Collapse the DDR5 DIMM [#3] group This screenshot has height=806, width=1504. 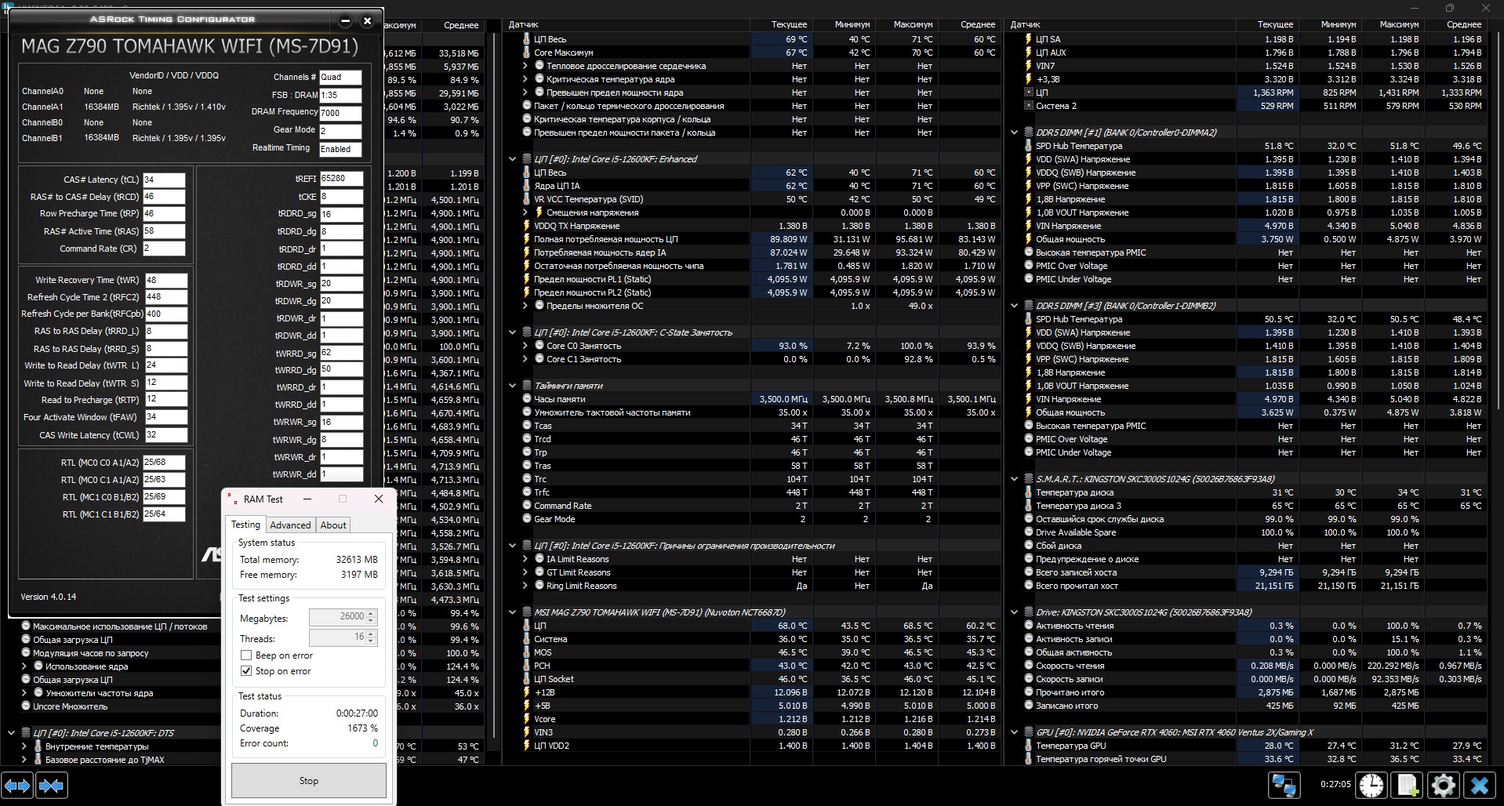(x=1015, y=306)
